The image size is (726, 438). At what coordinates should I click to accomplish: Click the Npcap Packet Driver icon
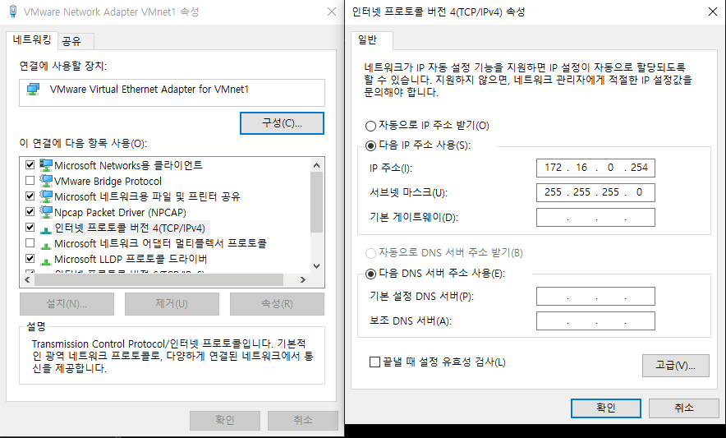pyautogui.click(x=46, y=212)
